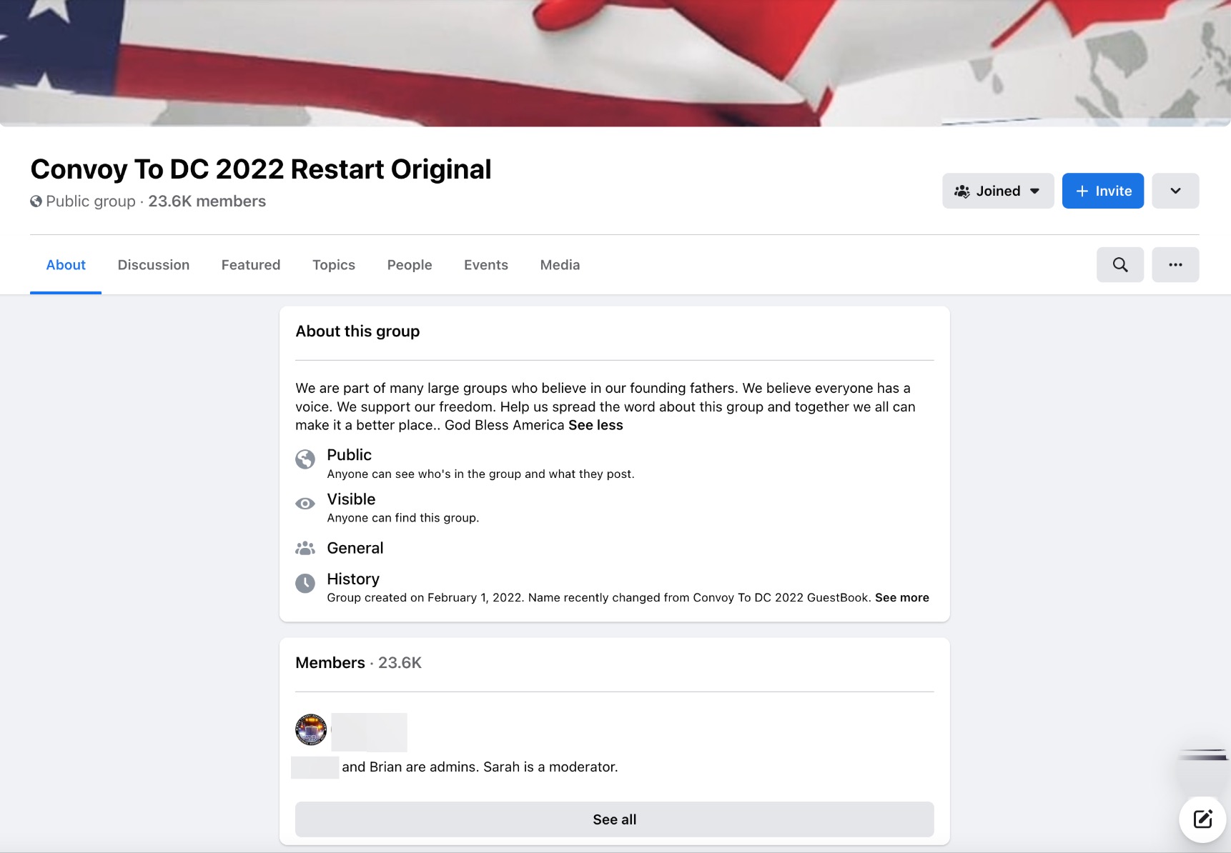The height and width of the screenshot is (853, 1231).
Task: Open the admin profile avatar thumbnail
Action: pos(310,730)
